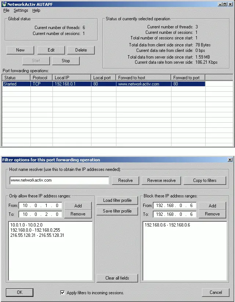This screenshot has width=235, height=302.
Task: Sort by the Forward to host column
Action: pyautogui.click(x=143, y=78)
